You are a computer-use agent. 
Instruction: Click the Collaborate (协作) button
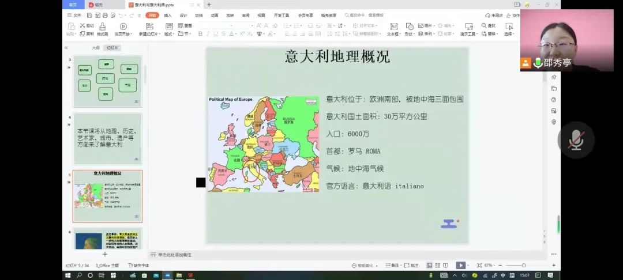pos(513,16)
